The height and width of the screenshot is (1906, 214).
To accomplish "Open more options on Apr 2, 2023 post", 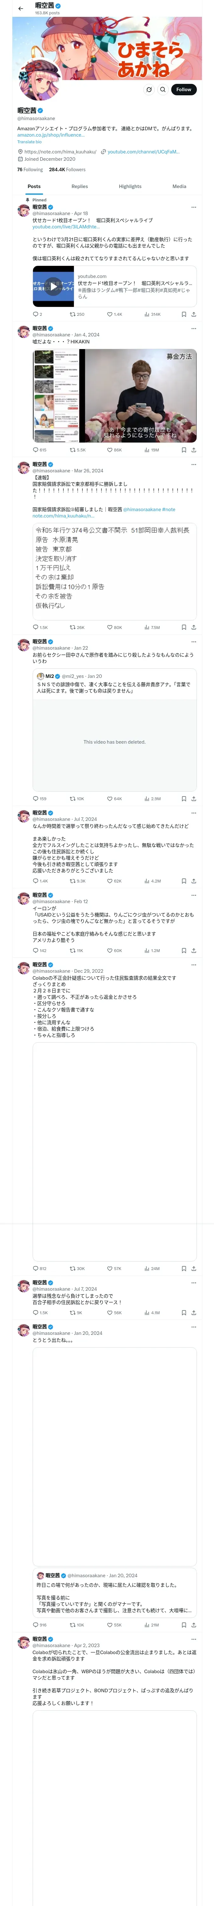I will click(x=194, y=1639).
